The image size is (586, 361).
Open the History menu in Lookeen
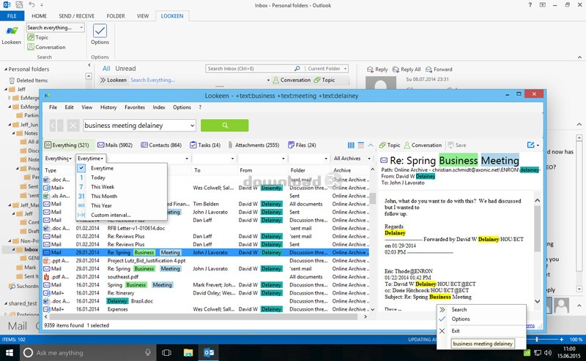tap(108, 107)
